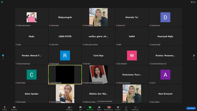Expand video options arrow beside Start Video

[x=18, y=107]
